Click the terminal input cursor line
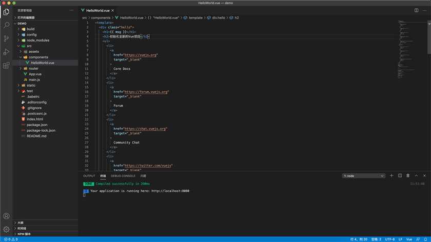 [84, 195]
